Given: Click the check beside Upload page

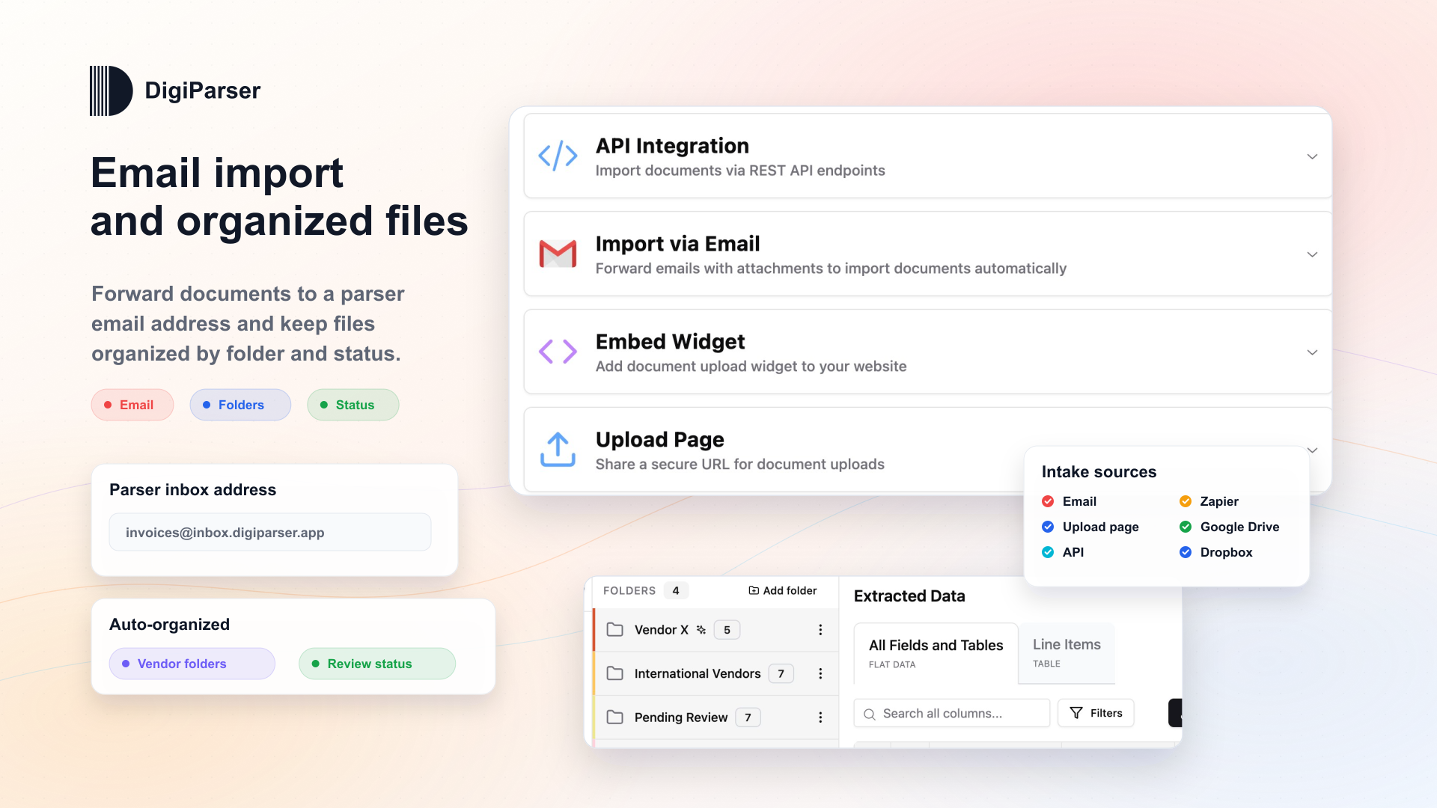Looking at the screenshot, I should tap(1048, 527).
